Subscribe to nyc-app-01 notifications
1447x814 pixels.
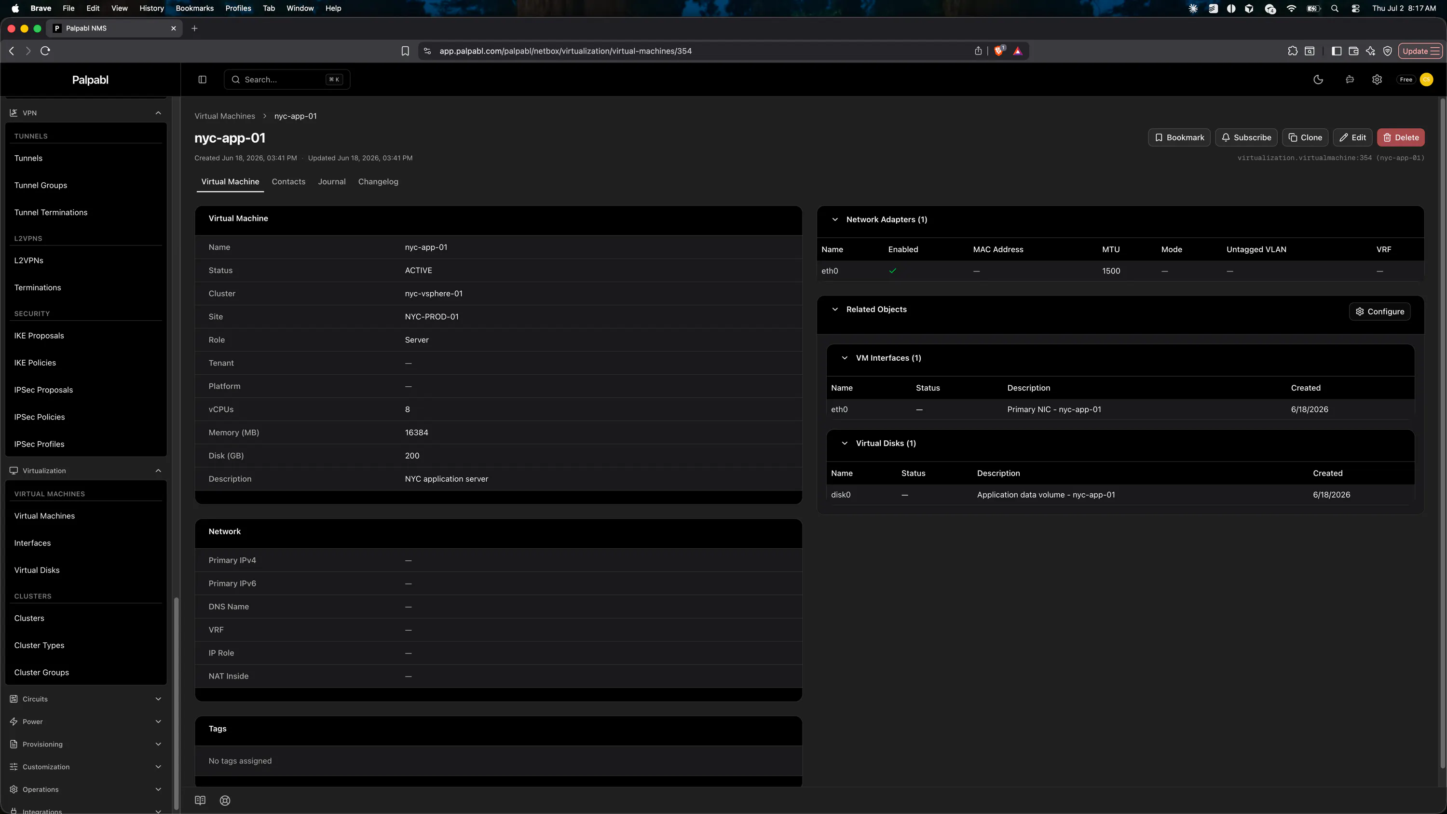click(x=1246, y=137)
